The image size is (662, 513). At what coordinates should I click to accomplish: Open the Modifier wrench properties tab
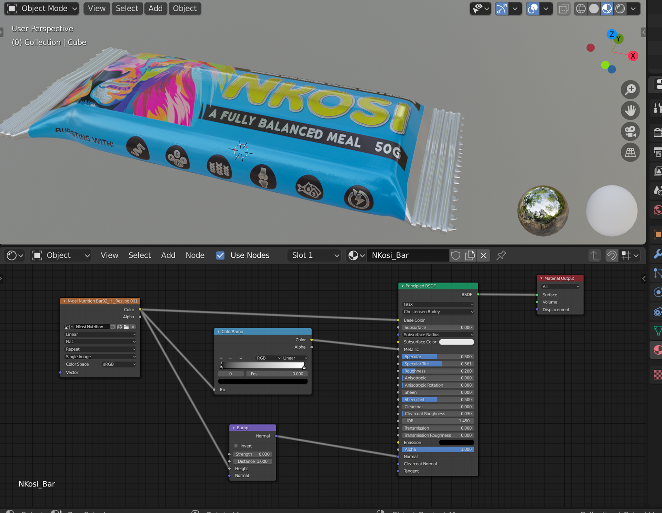coord(657,254)
